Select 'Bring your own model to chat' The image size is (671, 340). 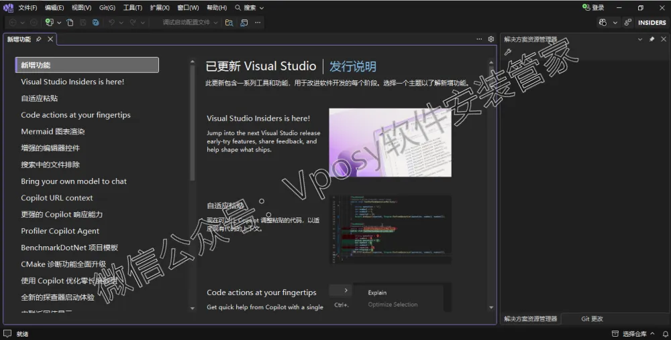pyautogui.click(x=74, y=181)
